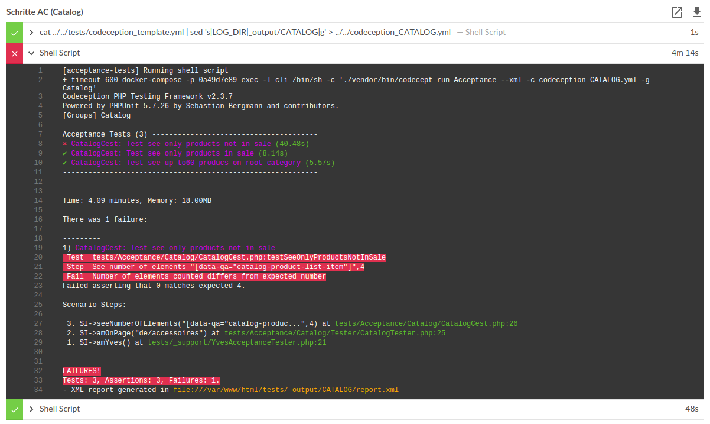Click green success checkmark of 48s Shell Script

pos(15,409)
